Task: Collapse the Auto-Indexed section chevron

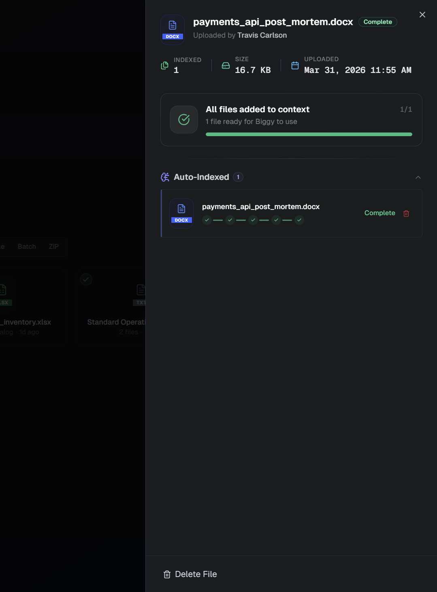Action: (x=418, y=177)
